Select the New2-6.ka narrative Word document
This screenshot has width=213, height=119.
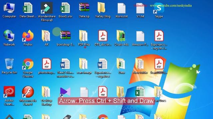(65, 64)
